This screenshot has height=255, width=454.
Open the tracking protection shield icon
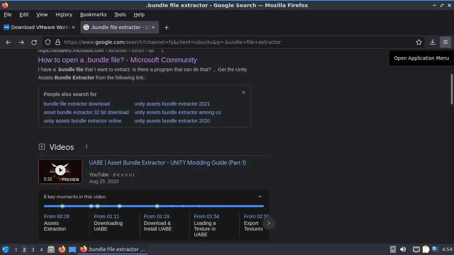tap(48, 42)
